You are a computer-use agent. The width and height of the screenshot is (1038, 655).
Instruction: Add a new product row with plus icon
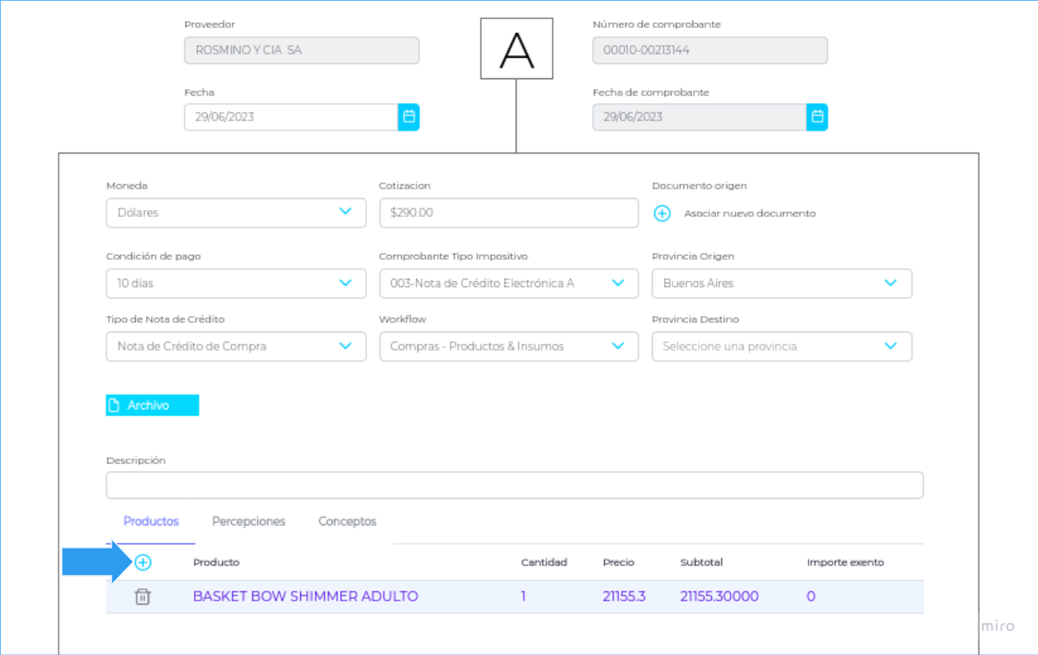pos(143,563)
